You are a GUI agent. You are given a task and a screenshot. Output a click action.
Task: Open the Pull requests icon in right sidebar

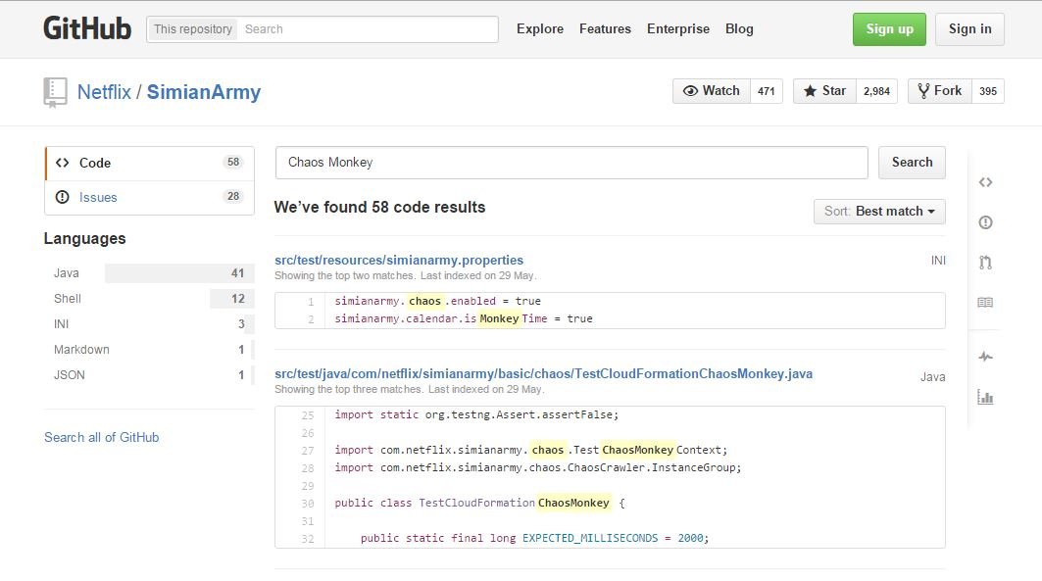(x=985, y=263)
